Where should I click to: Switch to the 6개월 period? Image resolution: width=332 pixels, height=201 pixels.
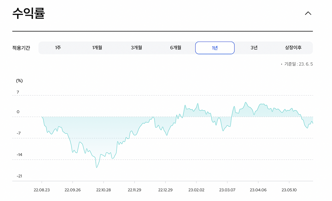click(175, 48)
